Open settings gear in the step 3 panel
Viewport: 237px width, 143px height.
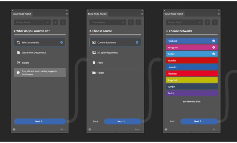coord(166,129)
